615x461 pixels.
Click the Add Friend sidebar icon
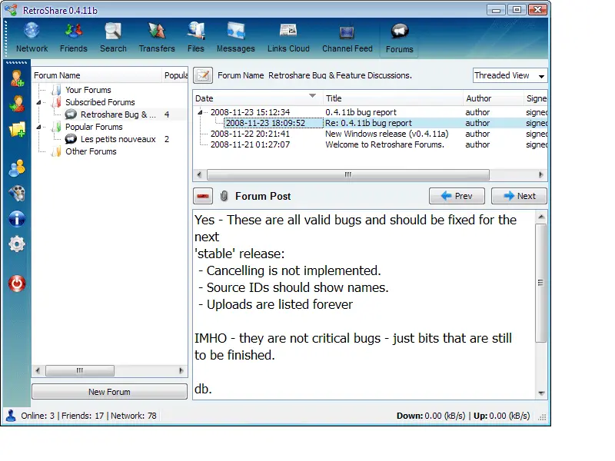coord(16,78)
